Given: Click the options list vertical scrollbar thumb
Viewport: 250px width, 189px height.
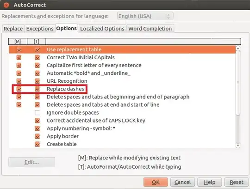Looking at the screenshot, I should (238, 83).
